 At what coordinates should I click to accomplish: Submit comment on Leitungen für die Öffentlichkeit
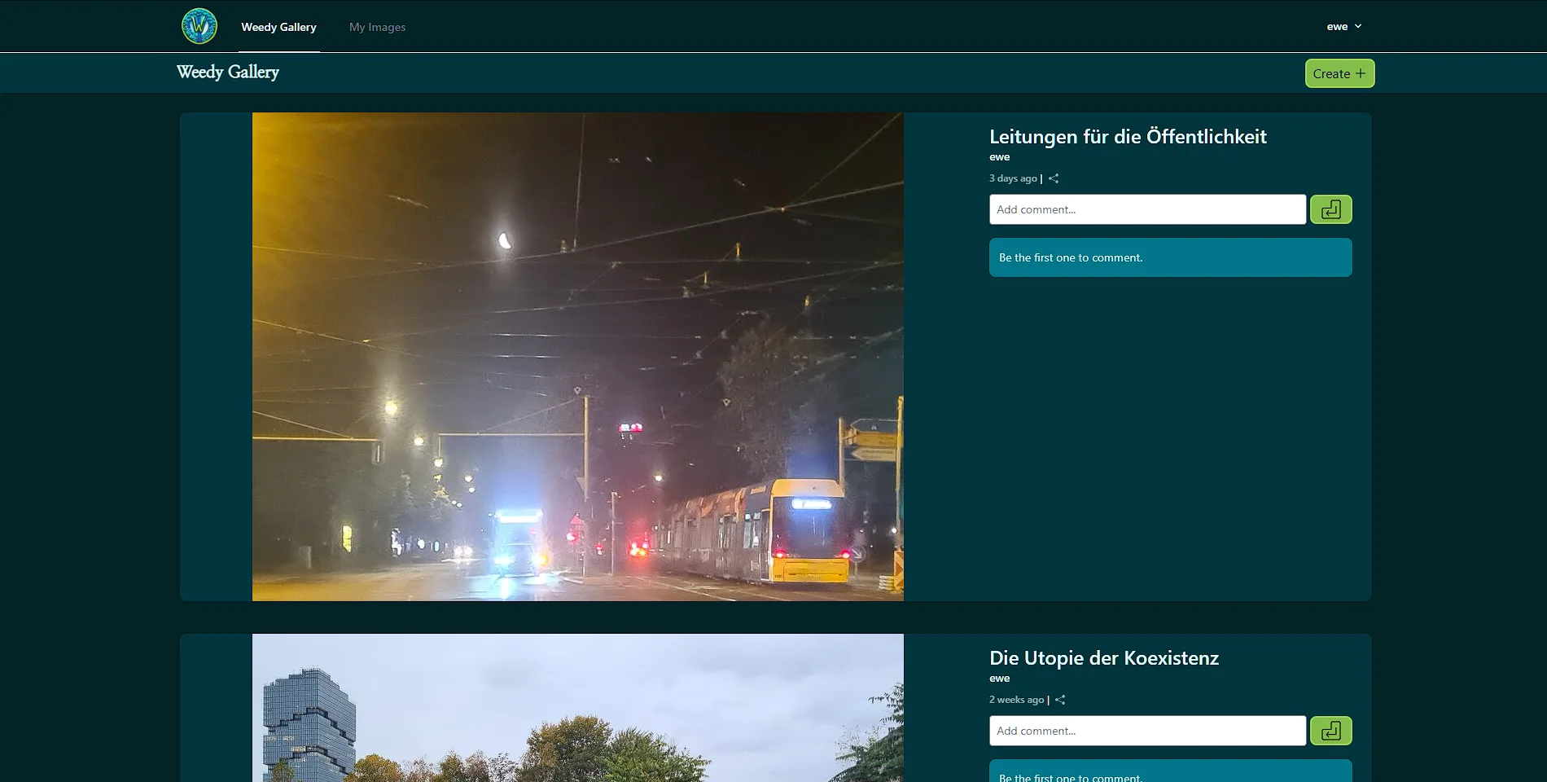tap(1330, 209)
